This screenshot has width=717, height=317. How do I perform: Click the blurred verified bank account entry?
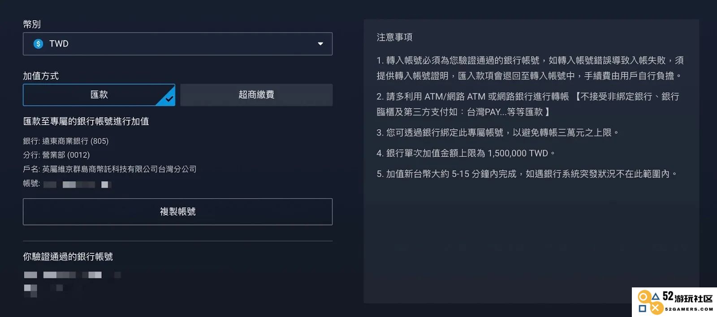tap(72, 283)
